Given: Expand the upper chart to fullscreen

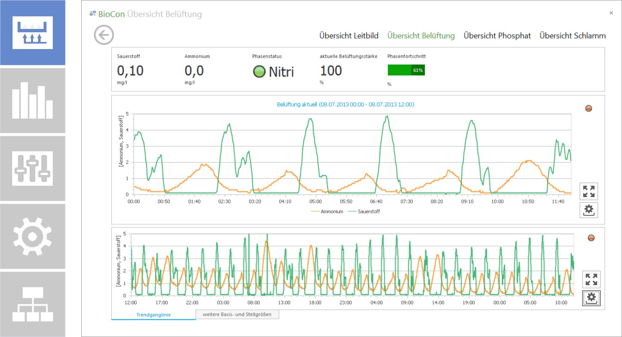Looking at the screenshot, I should click(589, 192).
